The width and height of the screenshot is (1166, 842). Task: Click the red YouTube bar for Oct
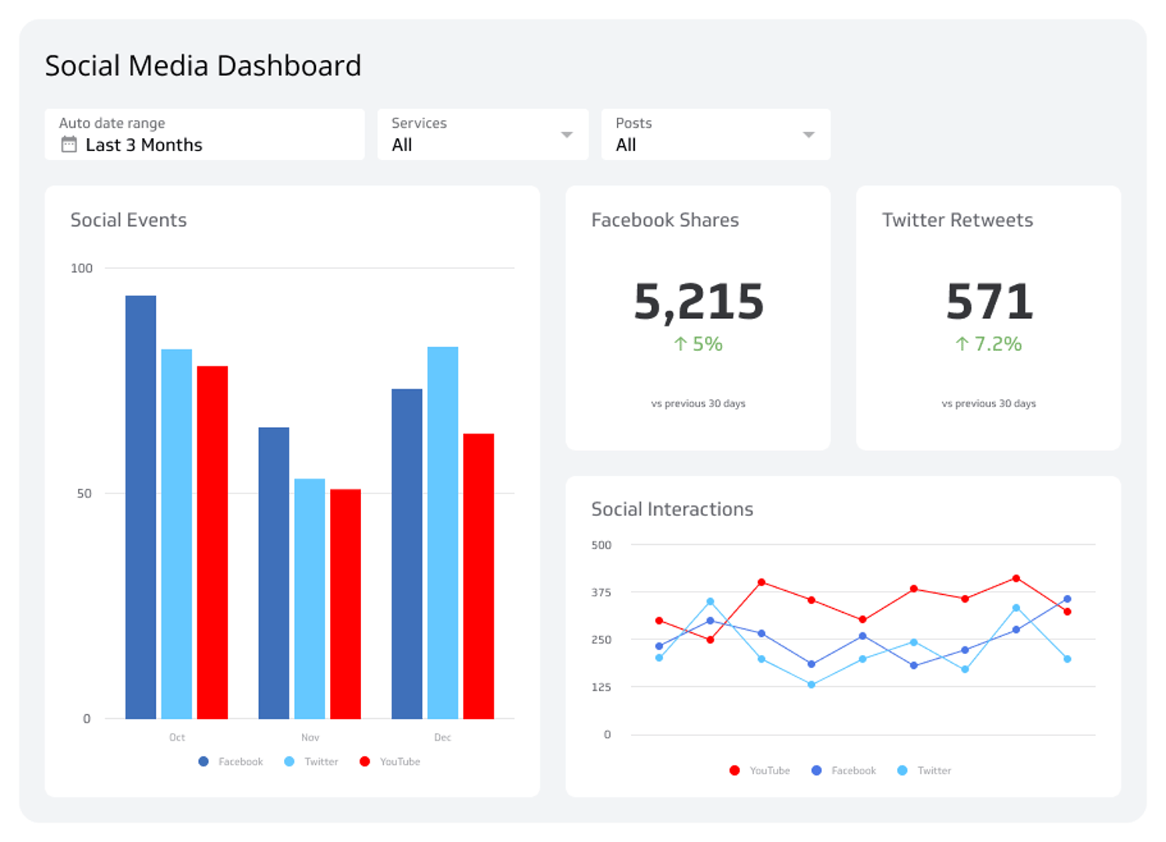[212, 538]
